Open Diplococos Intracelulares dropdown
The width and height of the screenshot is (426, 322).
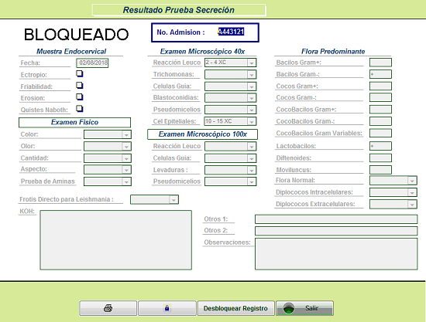tap(393, 192)
